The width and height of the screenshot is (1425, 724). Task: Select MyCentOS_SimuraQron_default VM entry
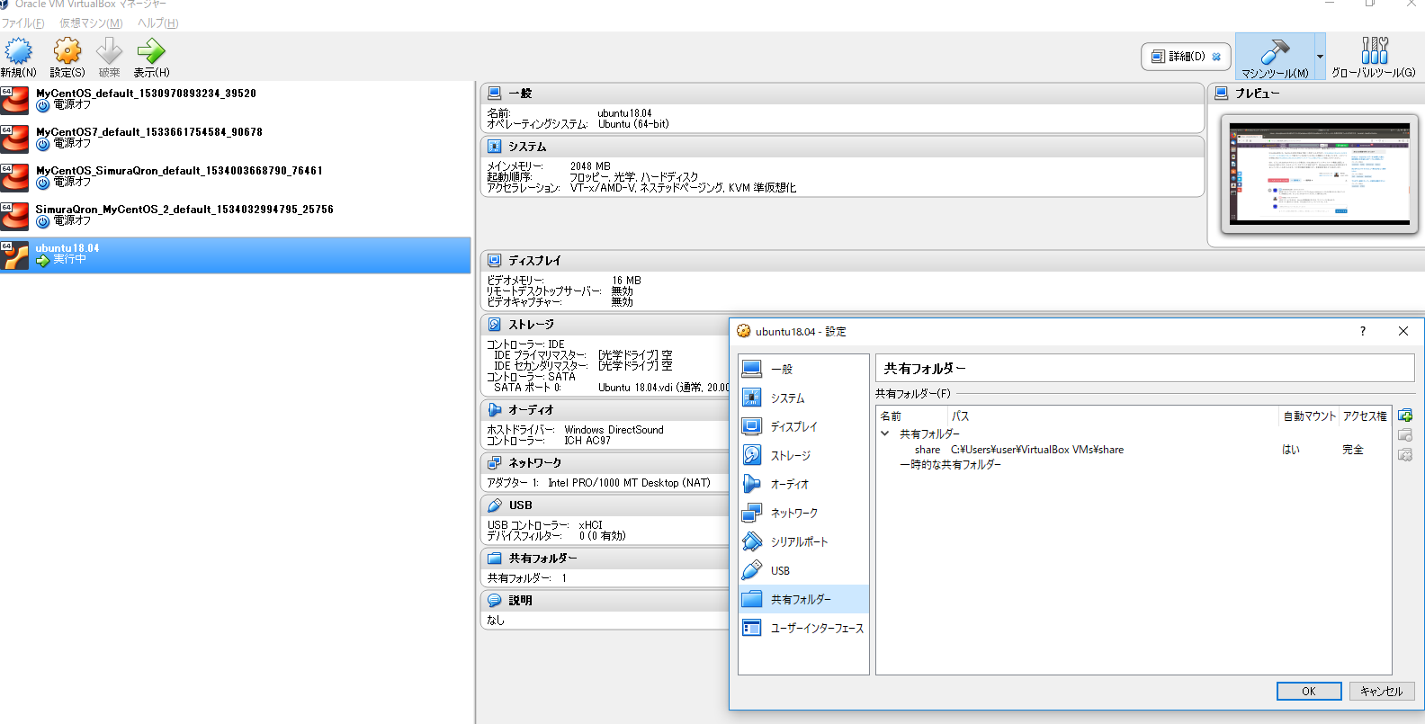pyautogui.click(x=235, y=177)
